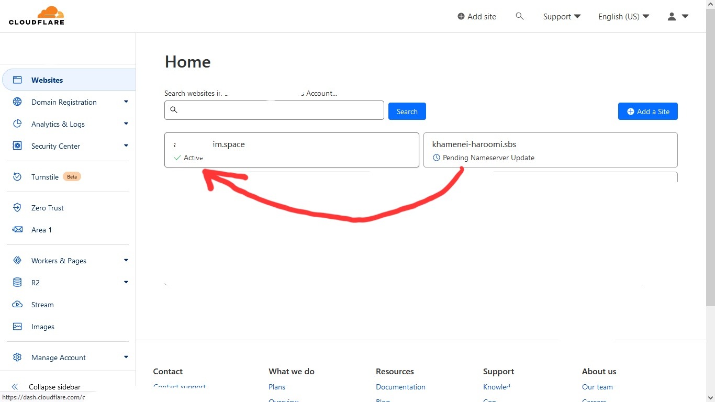This screenshot has height=402, width=715.
Task: Open the header search magnifier icon
Action: 520,16
